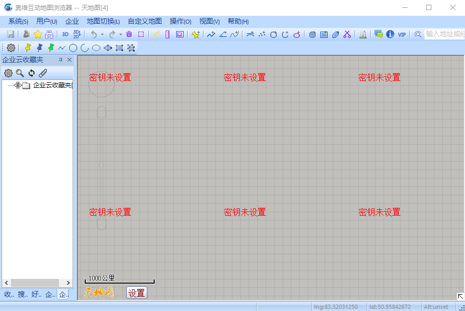
Task: Expand the Redo history dropdown arrow
Action: coord(120,35)
